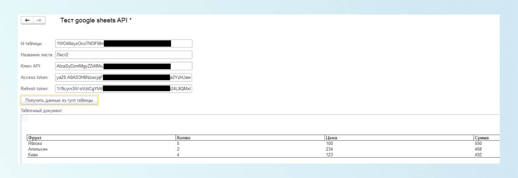The height and width of the screenshot is (178, 518).
Task: Select sum cell 468
Action: pyautogui.click(x=487, y=149)
